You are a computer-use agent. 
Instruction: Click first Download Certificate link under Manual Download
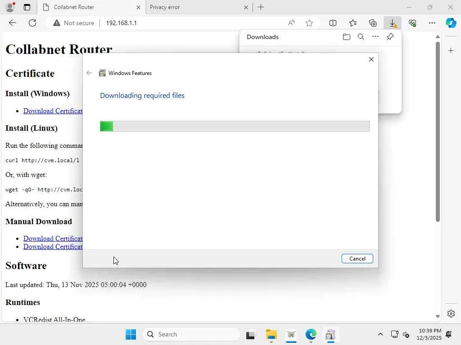[53, 239]
